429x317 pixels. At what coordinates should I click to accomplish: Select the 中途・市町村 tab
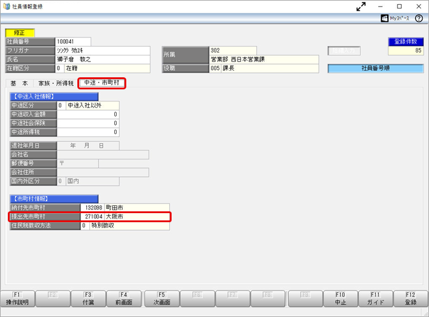tap(102, 83)
